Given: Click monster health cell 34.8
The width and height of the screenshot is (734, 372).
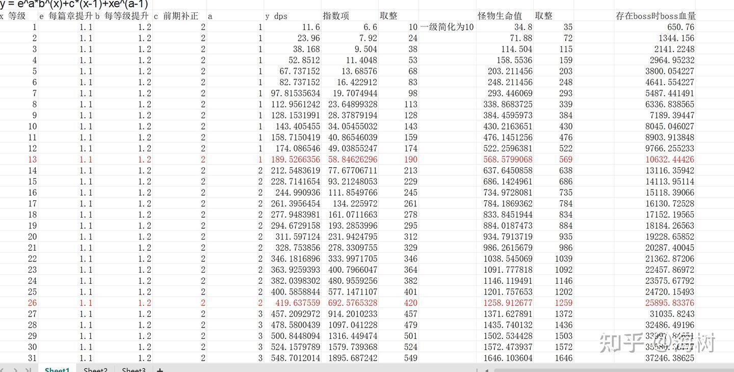Looking at the screenshot, I should point(505,27).
